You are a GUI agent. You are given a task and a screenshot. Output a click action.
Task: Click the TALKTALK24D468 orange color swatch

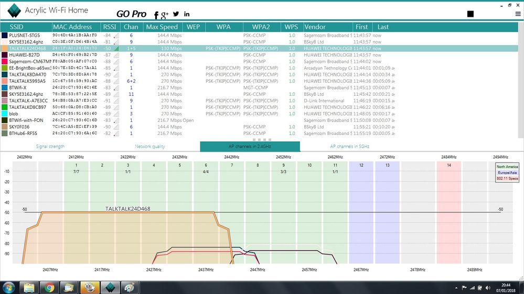pos(4,48)
